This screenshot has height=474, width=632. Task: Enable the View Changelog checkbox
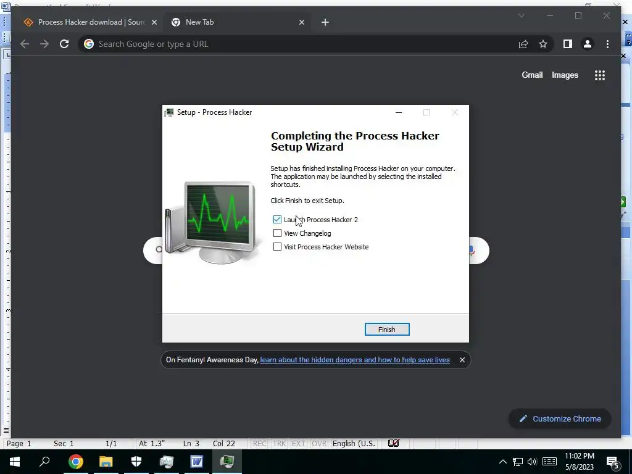(x=277, y=233)
